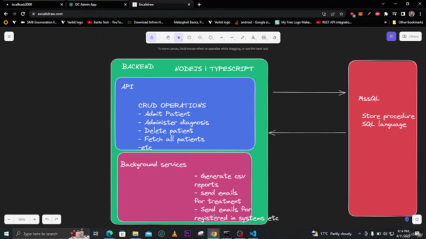Open the Chrome profile avatar
Image resolution: width=426 pixels, height=239 pixels.
tap(411, 14)
